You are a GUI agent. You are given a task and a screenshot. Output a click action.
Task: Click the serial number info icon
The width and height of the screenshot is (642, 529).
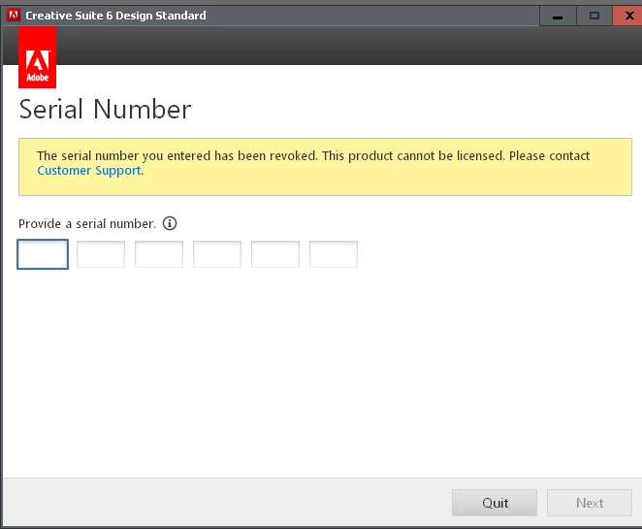pos(170,223)
